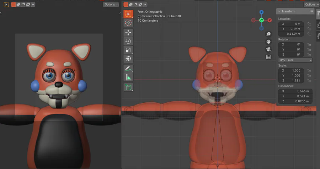Screen dimensions: 320x169
Task: Activate the Annotate pencil tool
Action: click(x=128, y=69)
